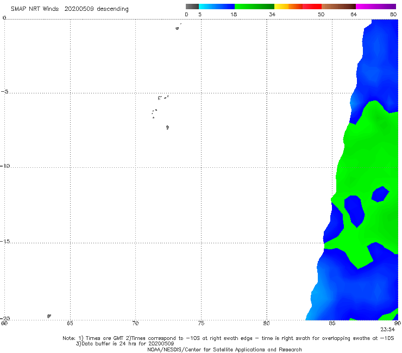This screenshot has height=353, width=402.
Task: Click the title text 'SMAP NRT Winds 20200509 descending'
Action: (x=70, y=9)
